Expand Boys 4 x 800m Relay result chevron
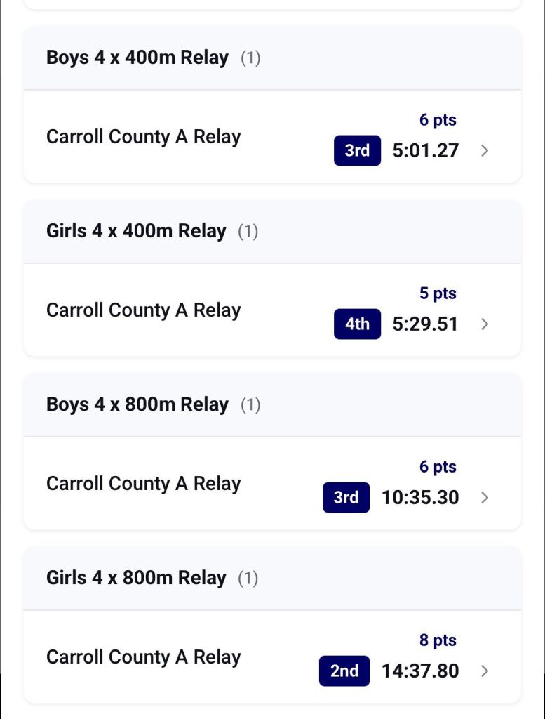Viewport: 545px width, 719px height. coord(485,497)
